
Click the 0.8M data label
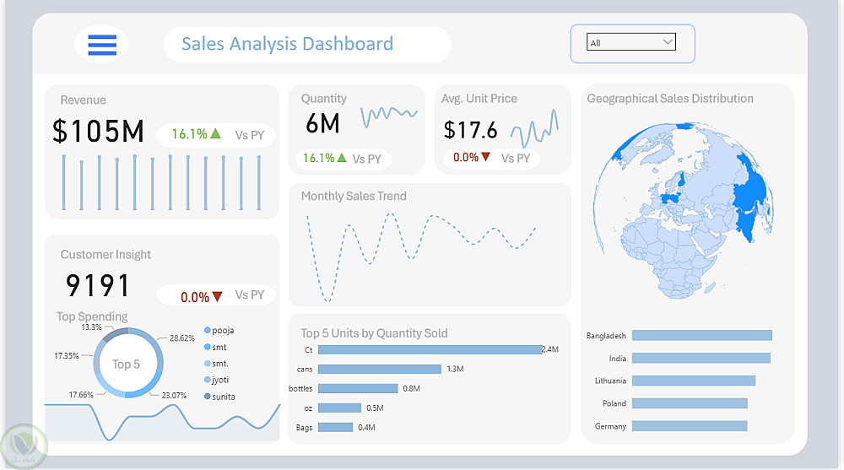[x=411, y=388]
